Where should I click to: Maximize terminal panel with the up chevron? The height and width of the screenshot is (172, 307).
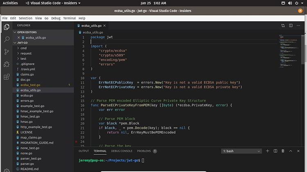[x=291, y=151]
